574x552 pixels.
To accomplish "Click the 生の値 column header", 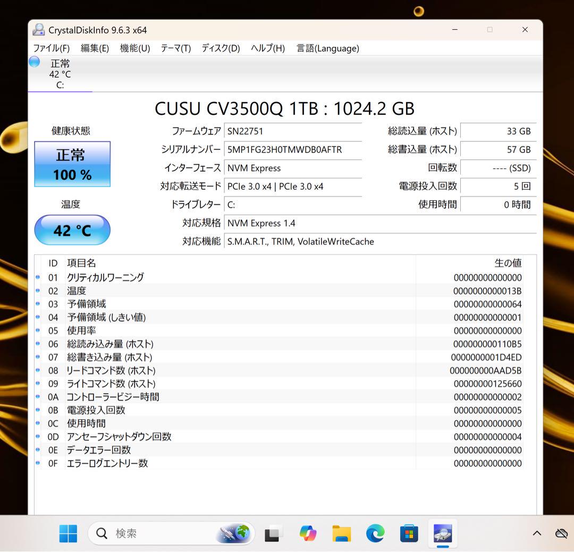I will pyautogui.click(x=508, y=263).
